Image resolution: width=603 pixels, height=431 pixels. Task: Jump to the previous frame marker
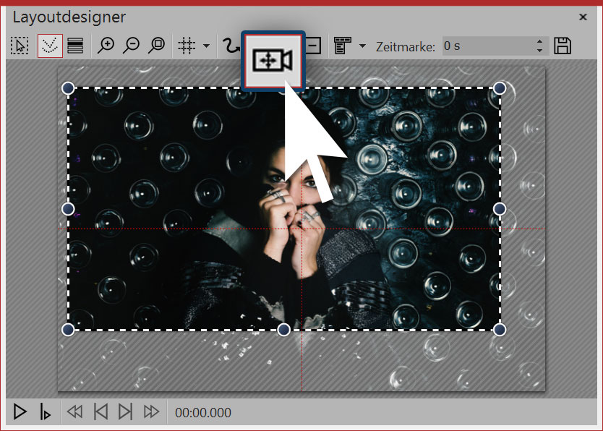click(100, 411)
